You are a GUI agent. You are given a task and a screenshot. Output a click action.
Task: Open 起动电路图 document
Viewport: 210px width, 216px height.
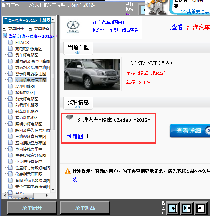tap(25, 93)
